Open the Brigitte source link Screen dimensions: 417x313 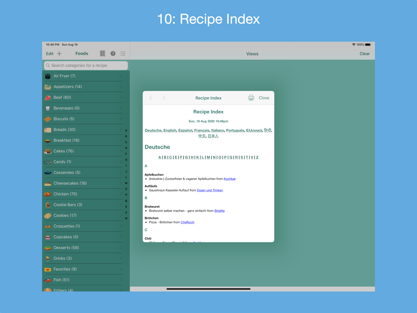[x=219, y=211]
